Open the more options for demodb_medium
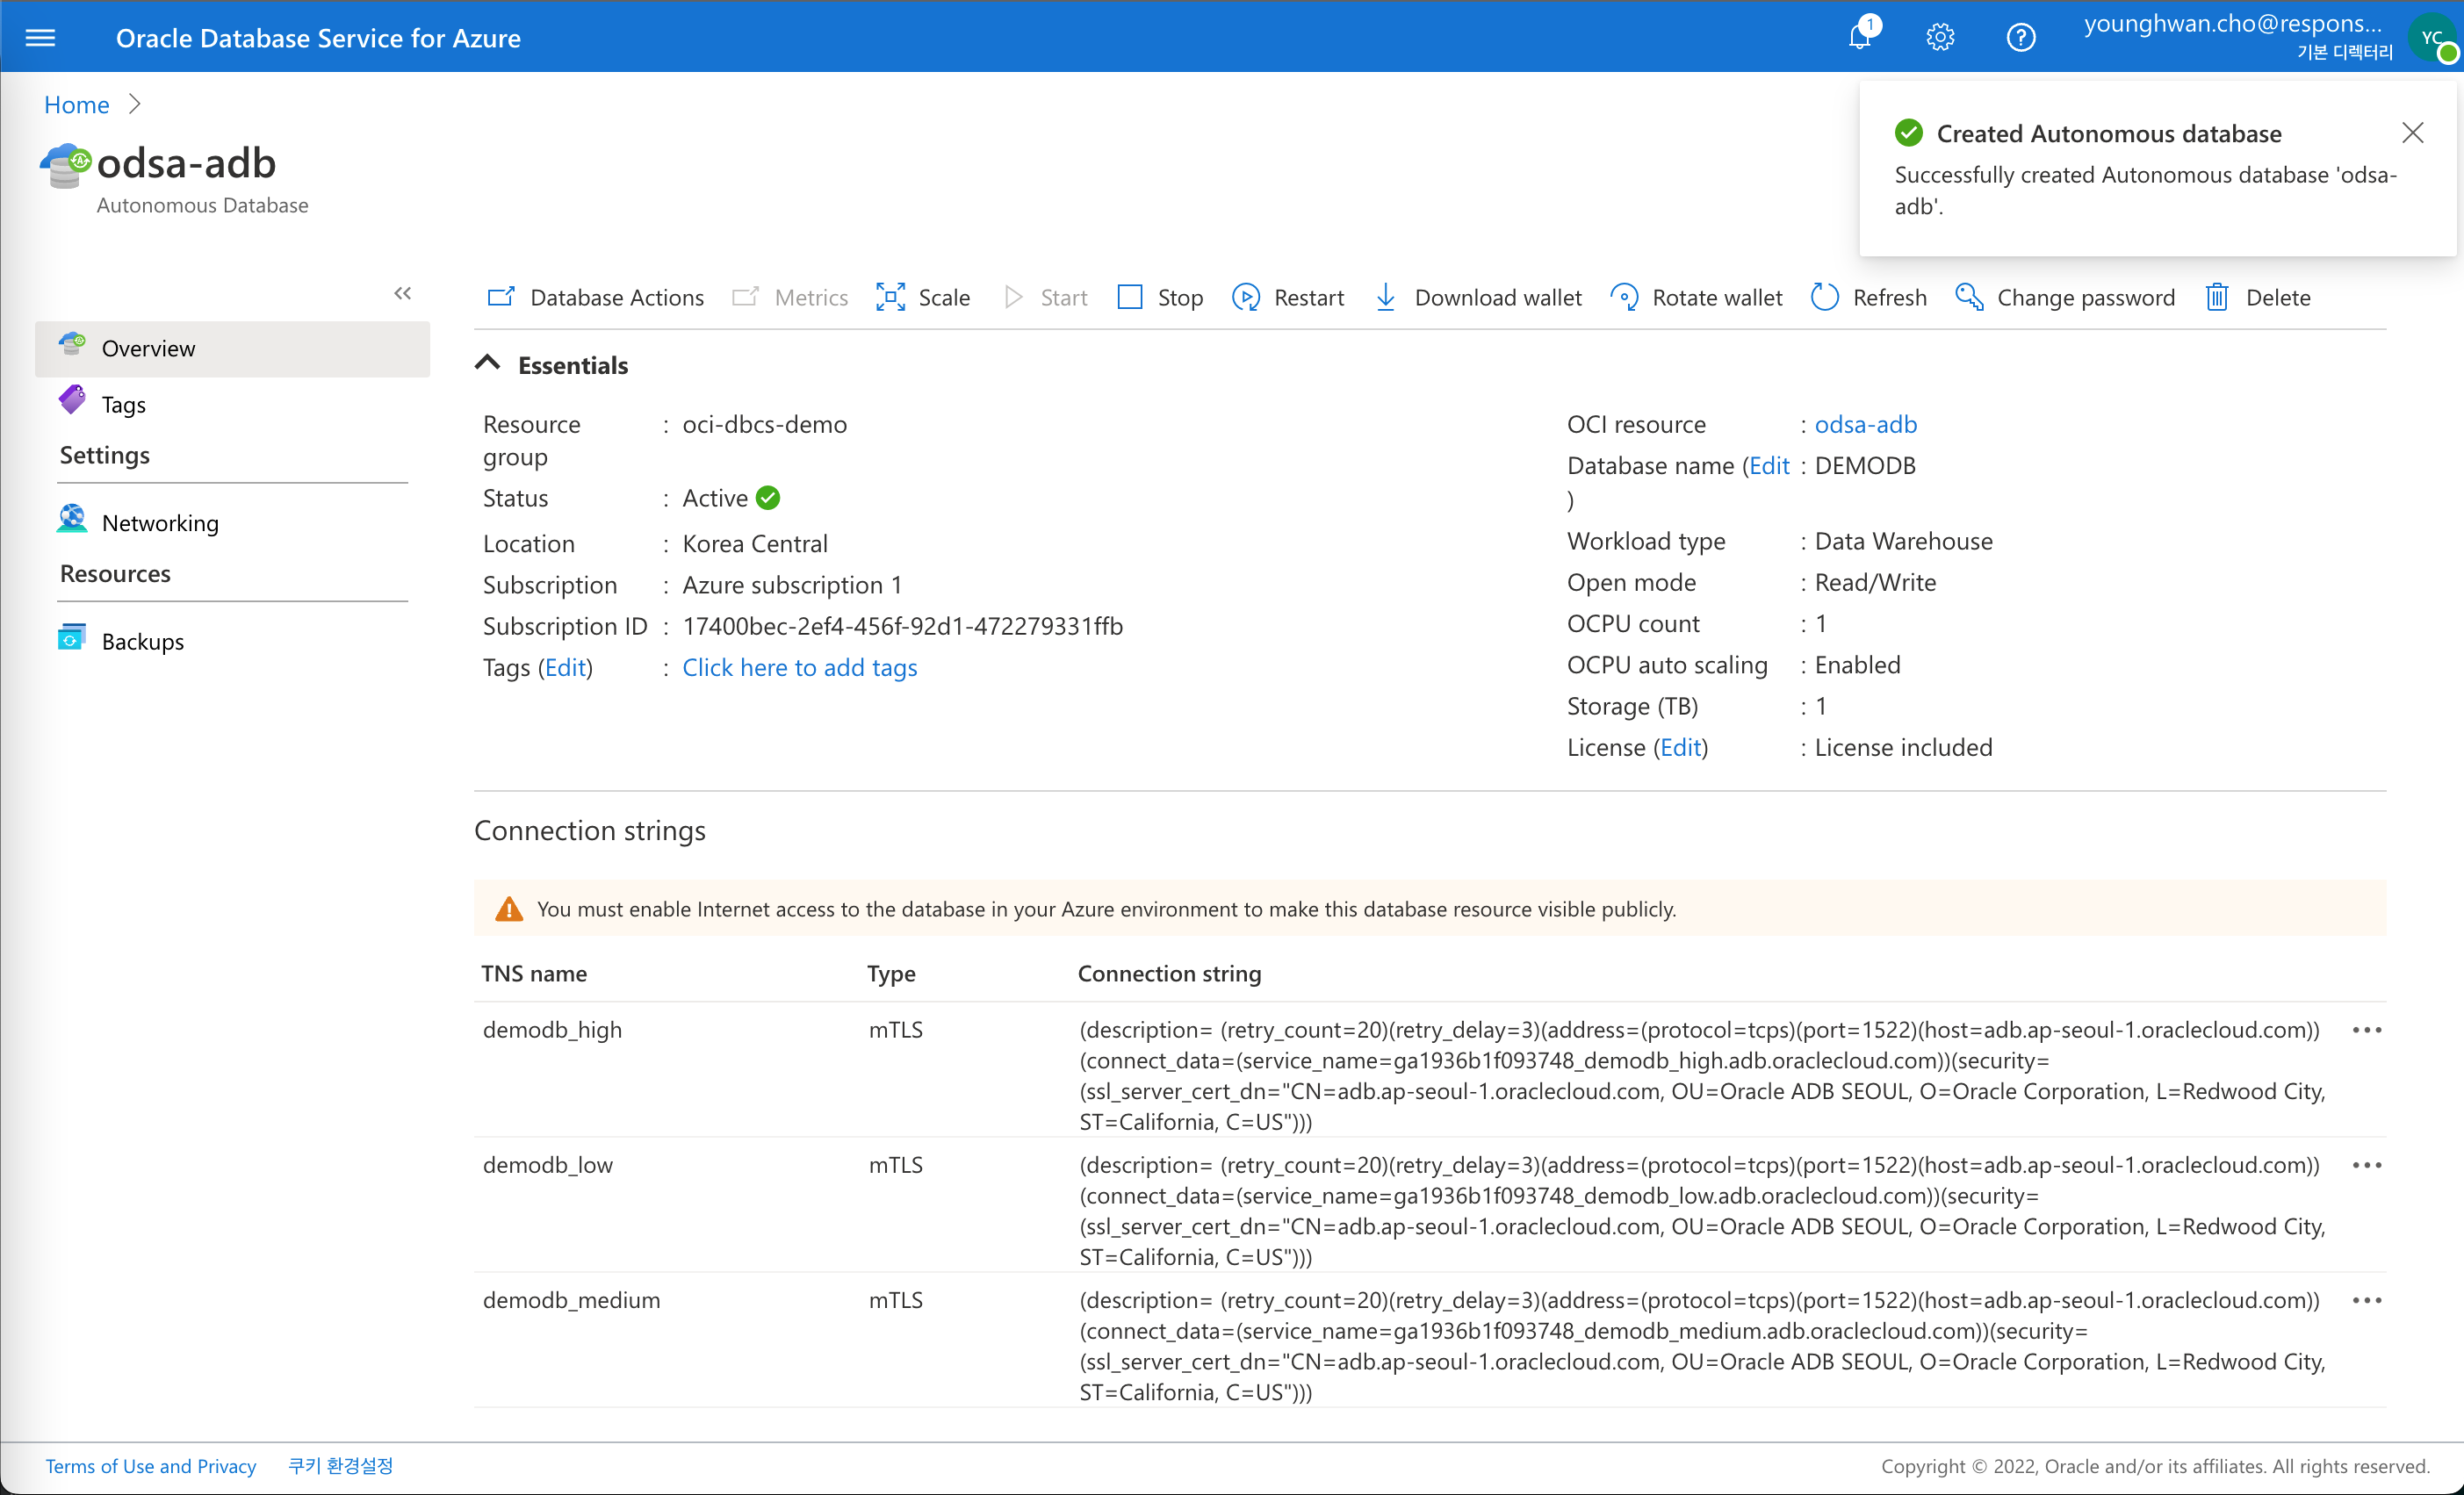 pos(2367,1299)
